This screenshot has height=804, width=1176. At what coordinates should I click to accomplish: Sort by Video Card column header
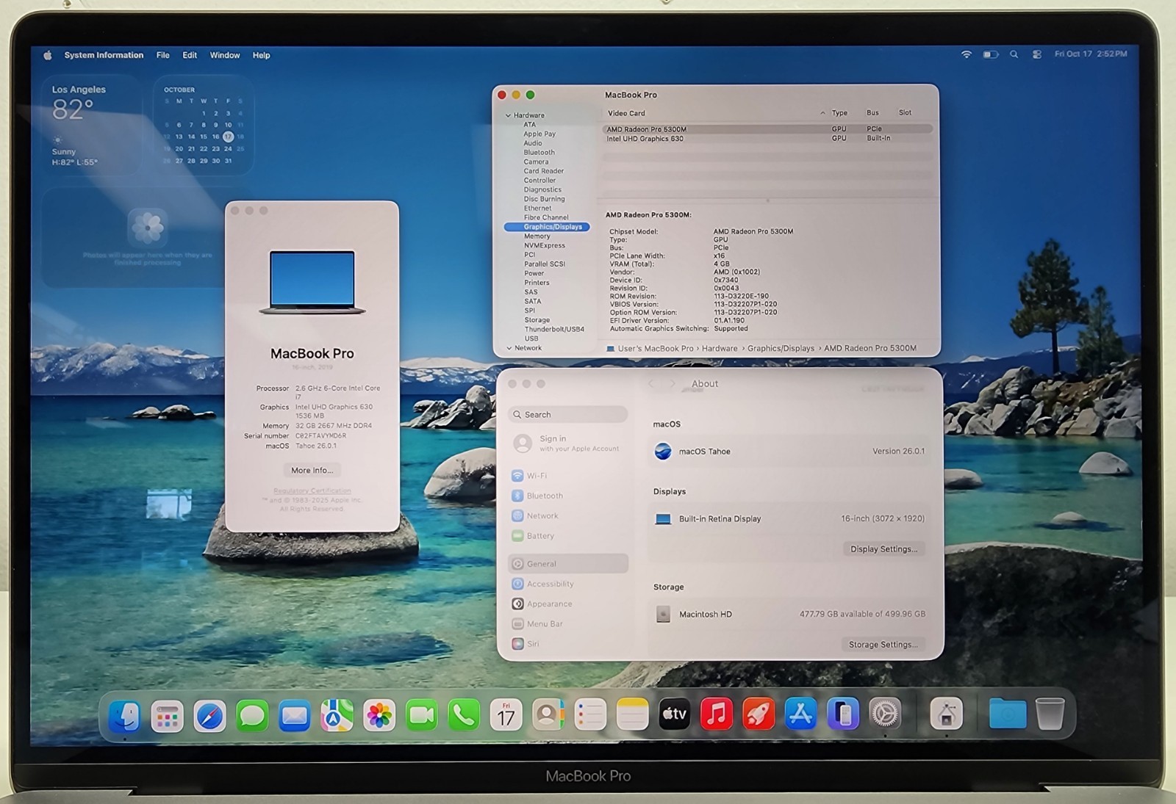coord(626,113)
